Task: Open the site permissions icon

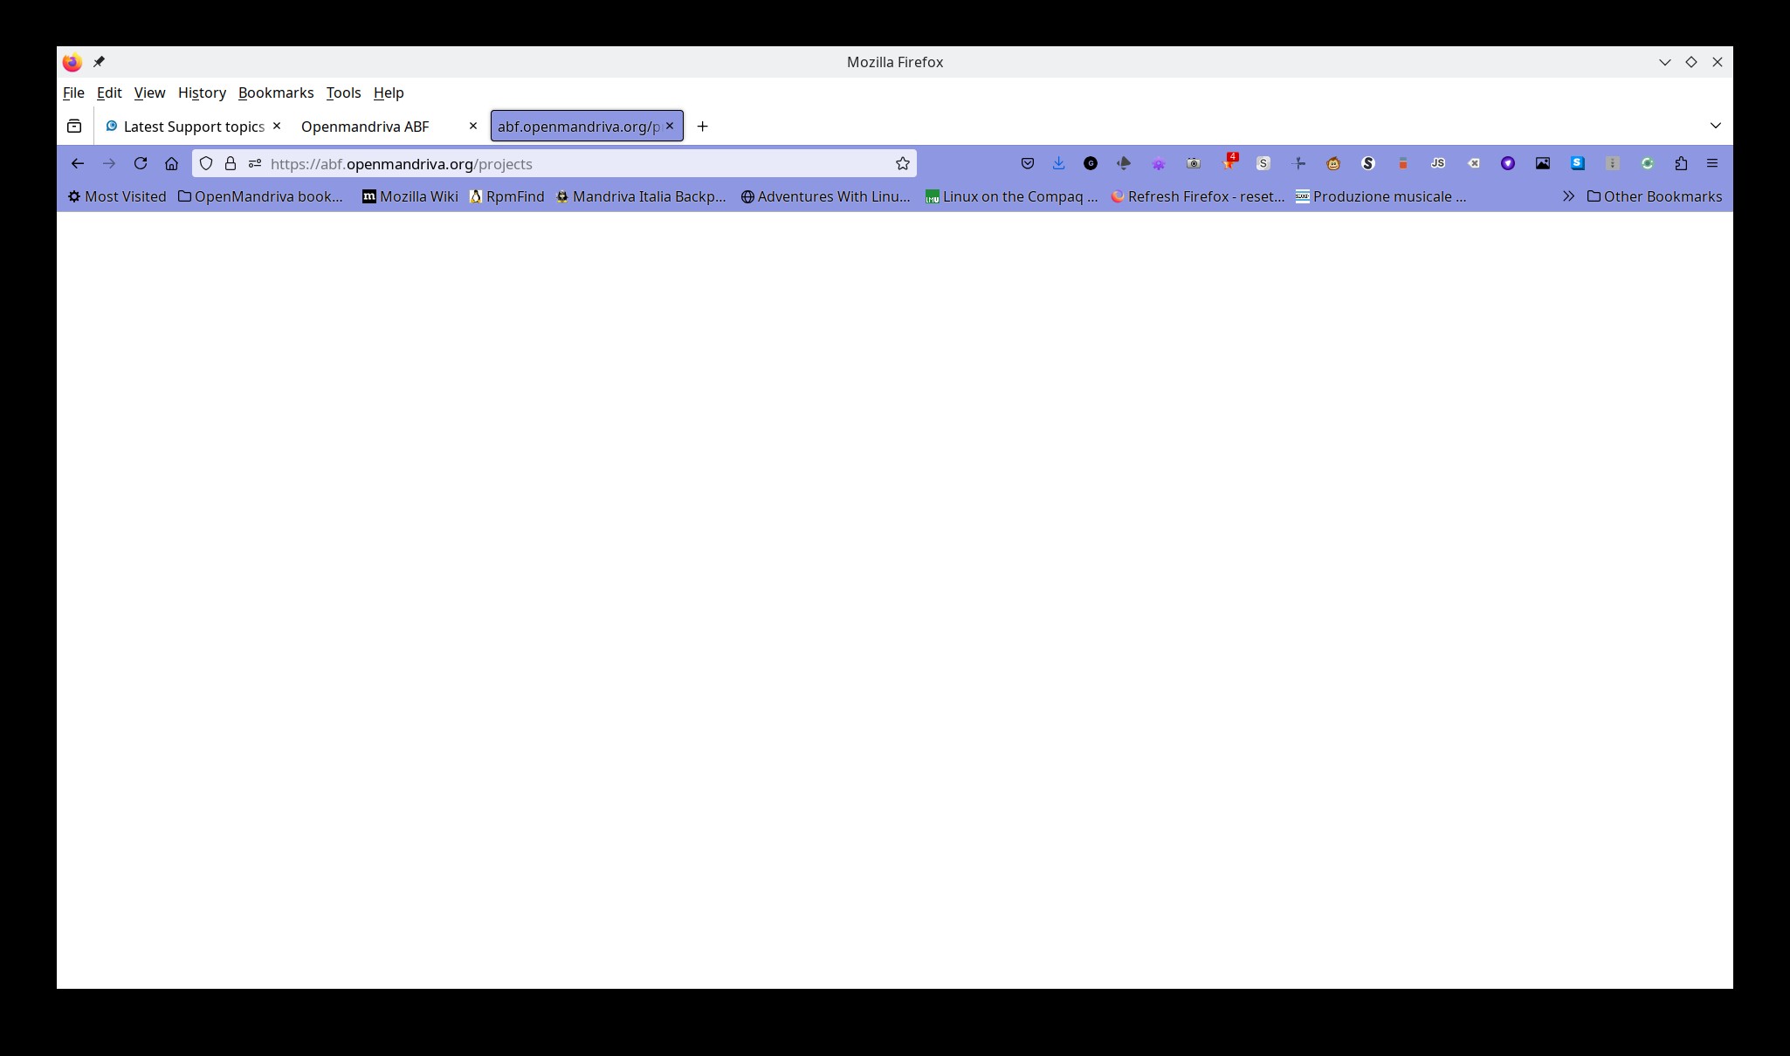Action: click(255, 163)
